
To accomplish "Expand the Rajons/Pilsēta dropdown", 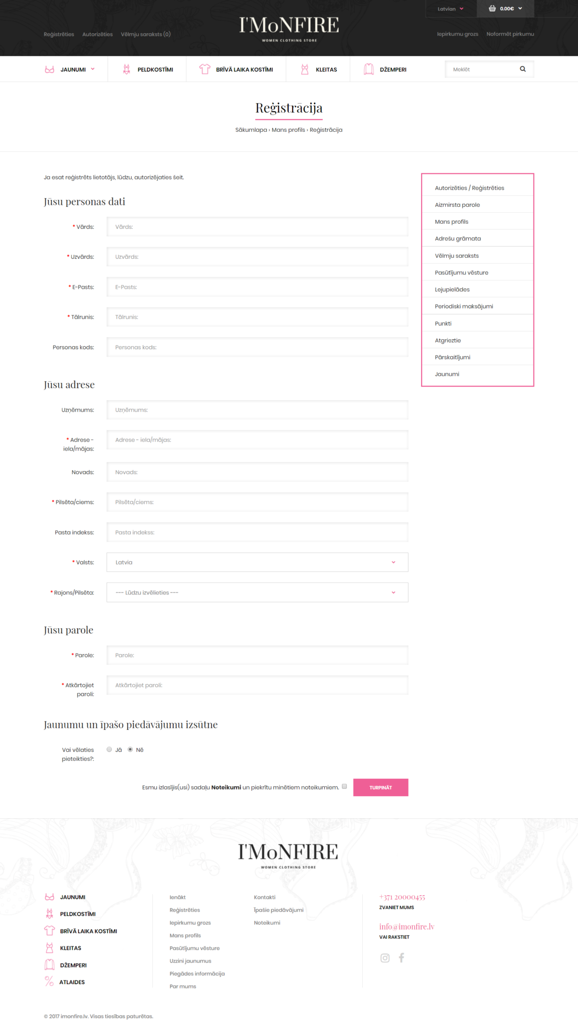I will click(x=257, y=592).
